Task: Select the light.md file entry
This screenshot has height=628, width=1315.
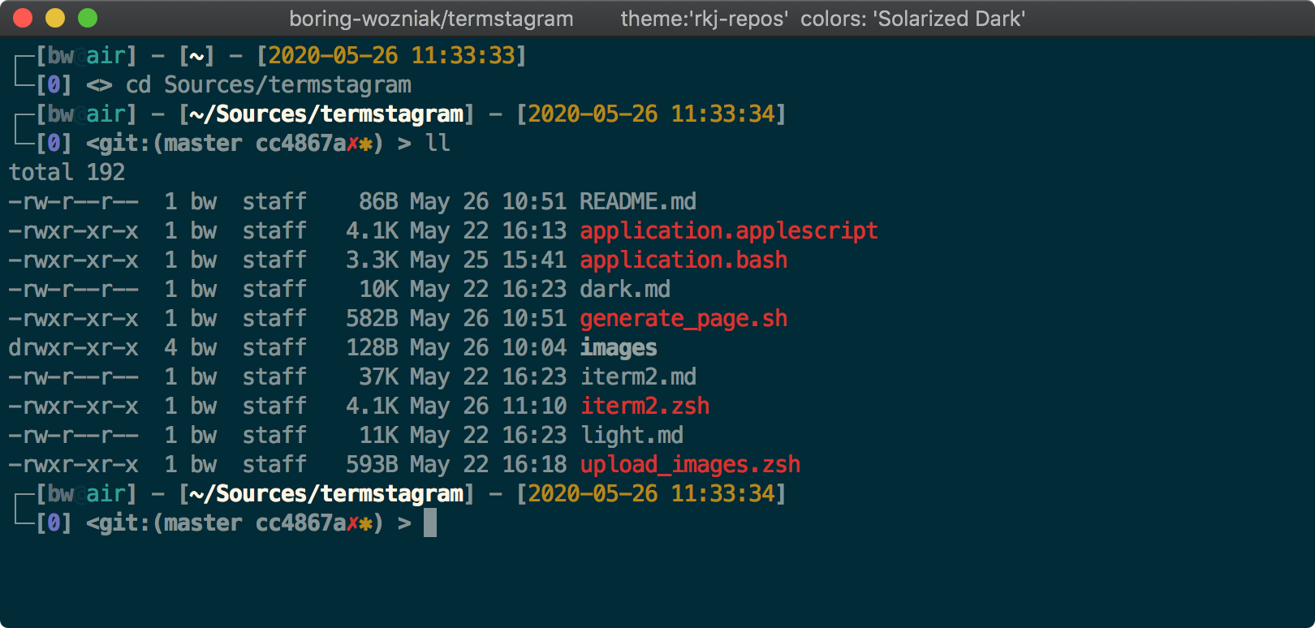Action: coord(632,435)
